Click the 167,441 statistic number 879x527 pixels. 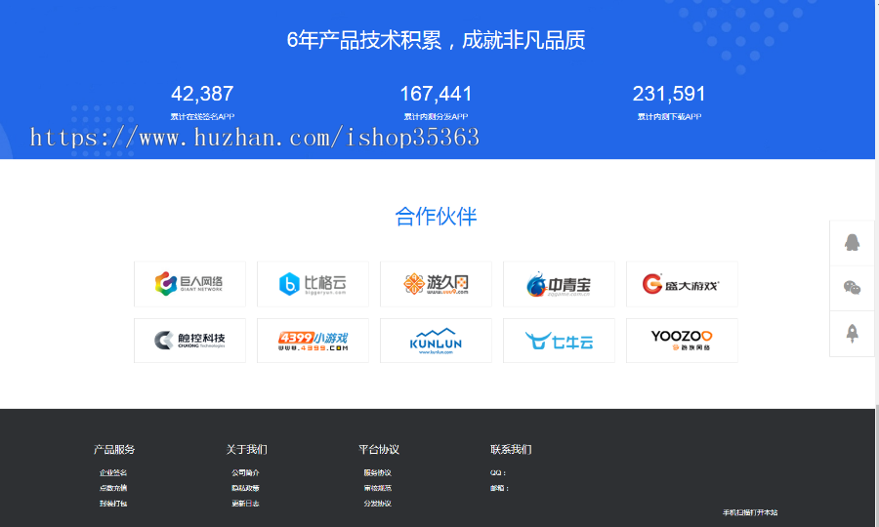coord(436,94)
